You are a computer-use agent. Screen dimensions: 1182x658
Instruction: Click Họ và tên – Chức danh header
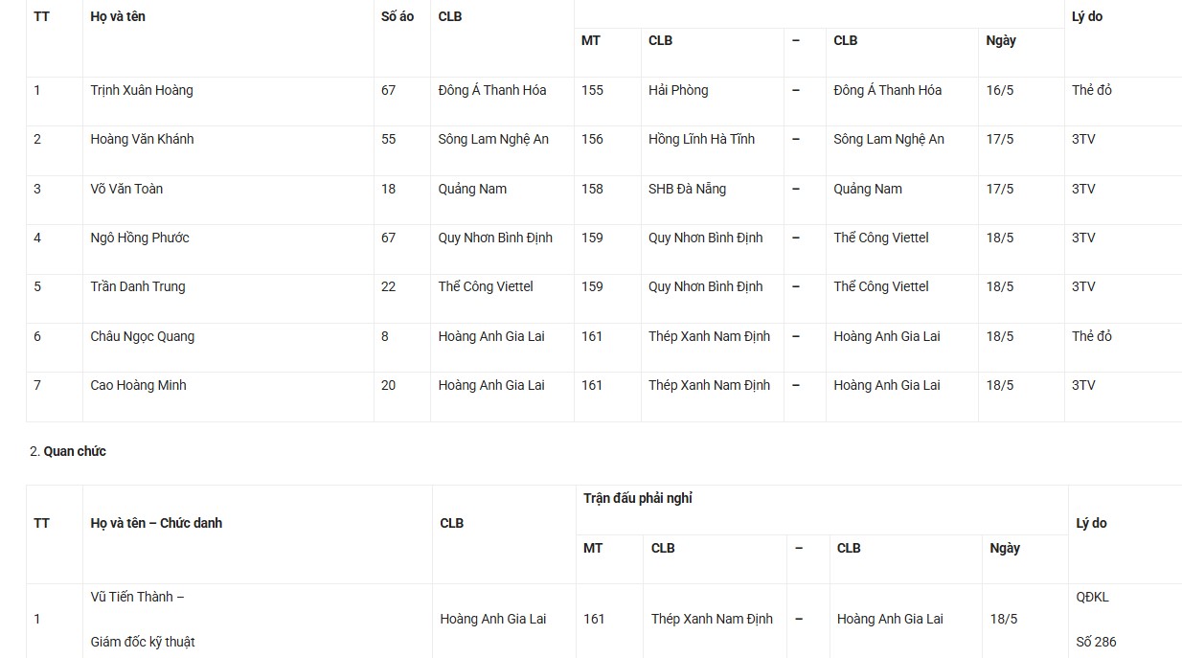pos(156,523)
